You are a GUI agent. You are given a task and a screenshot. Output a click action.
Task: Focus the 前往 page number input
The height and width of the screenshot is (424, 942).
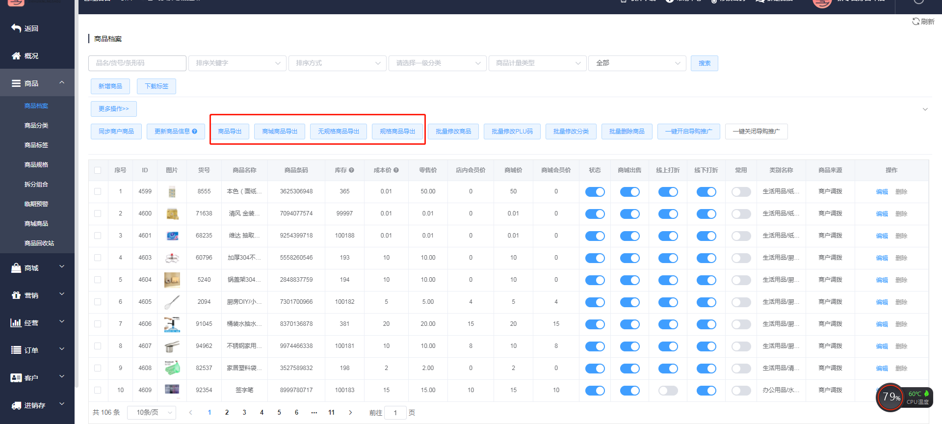point(395,413)
